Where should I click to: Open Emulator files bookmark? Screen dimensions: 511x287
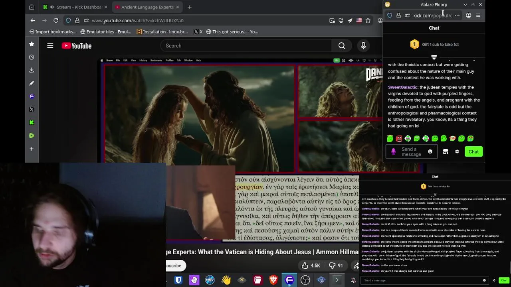tap(105, 31)
